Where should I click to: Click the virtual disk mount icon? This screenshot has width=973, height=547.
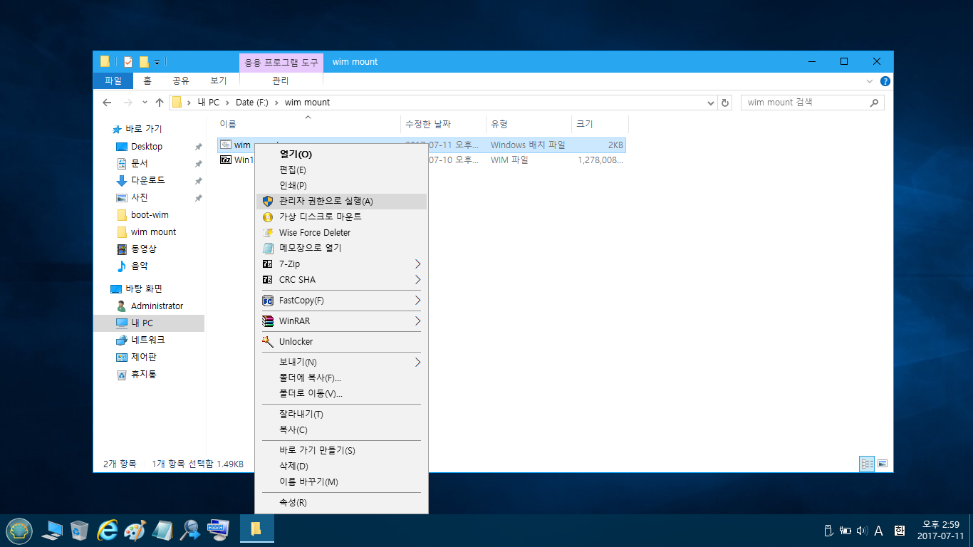(x=268, y=217)
